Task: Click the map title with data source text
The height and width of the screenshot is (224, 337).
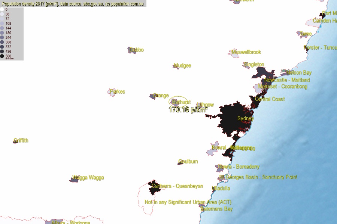Action: [x=73, y=4]
